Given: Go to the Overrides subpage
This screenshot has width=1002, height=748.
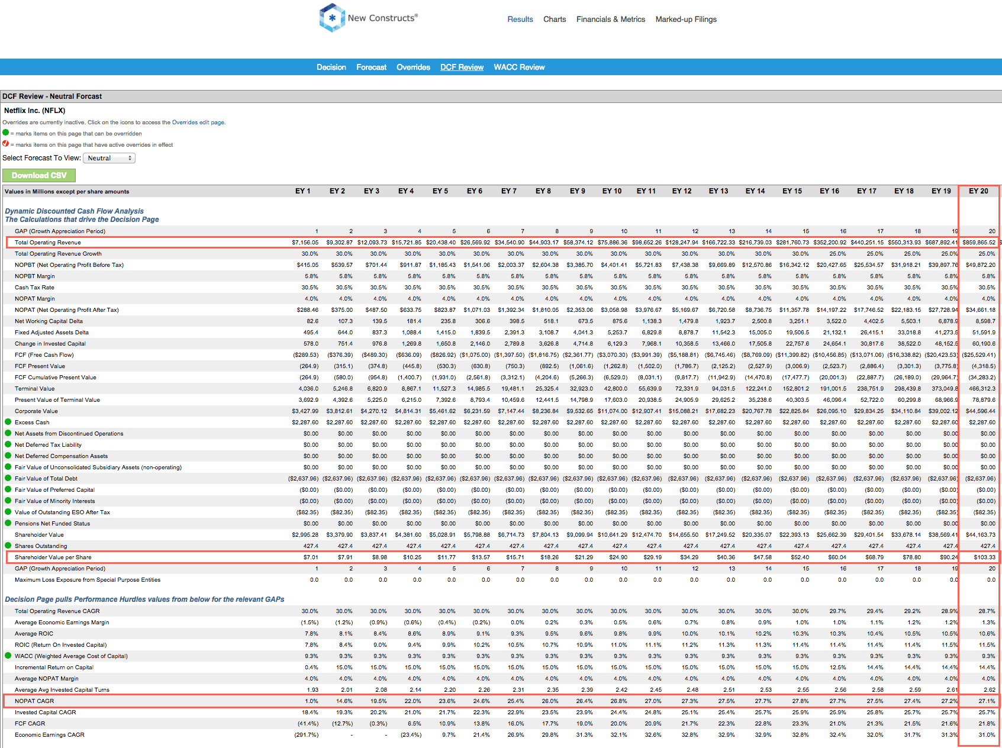Looking at the screenshot, I should coord(413,67).
